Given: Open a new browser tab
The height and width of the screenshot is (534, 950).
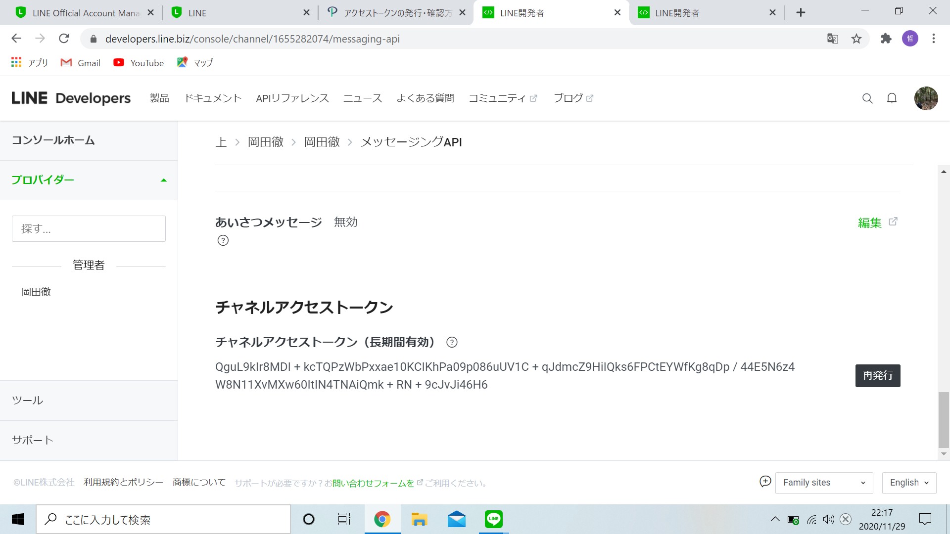Looking at the screenshot, I should 801,13.
